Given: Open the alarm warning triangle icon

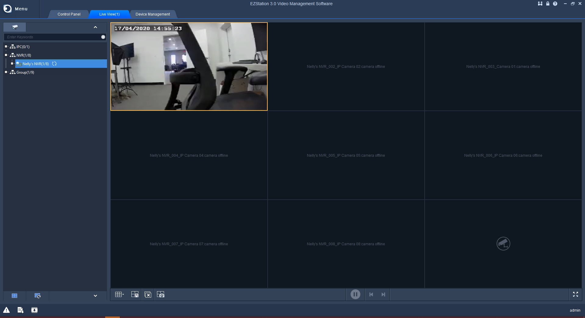Looking at the screenshot, I should pyautogui.click(x=6, y=310).
